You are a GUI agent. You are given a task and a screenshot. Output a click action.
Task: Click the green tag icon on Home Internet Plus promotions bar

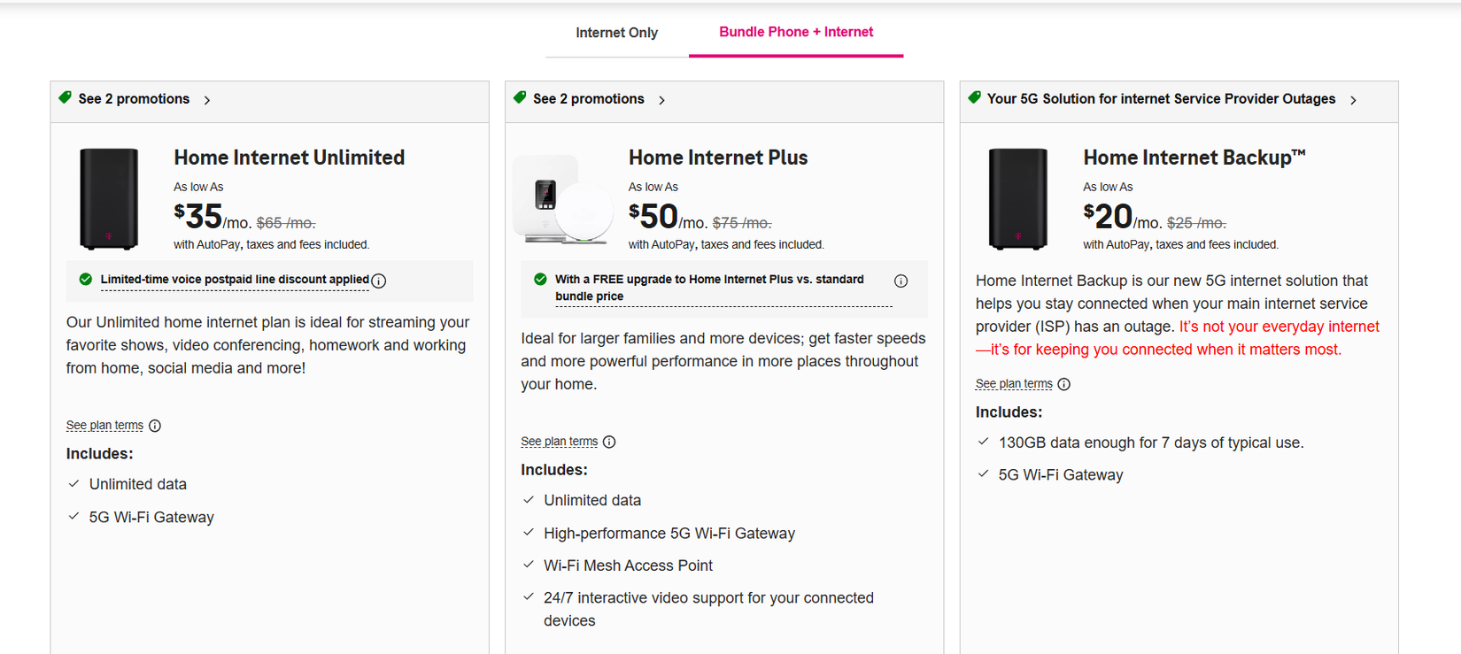pos(519,98)
